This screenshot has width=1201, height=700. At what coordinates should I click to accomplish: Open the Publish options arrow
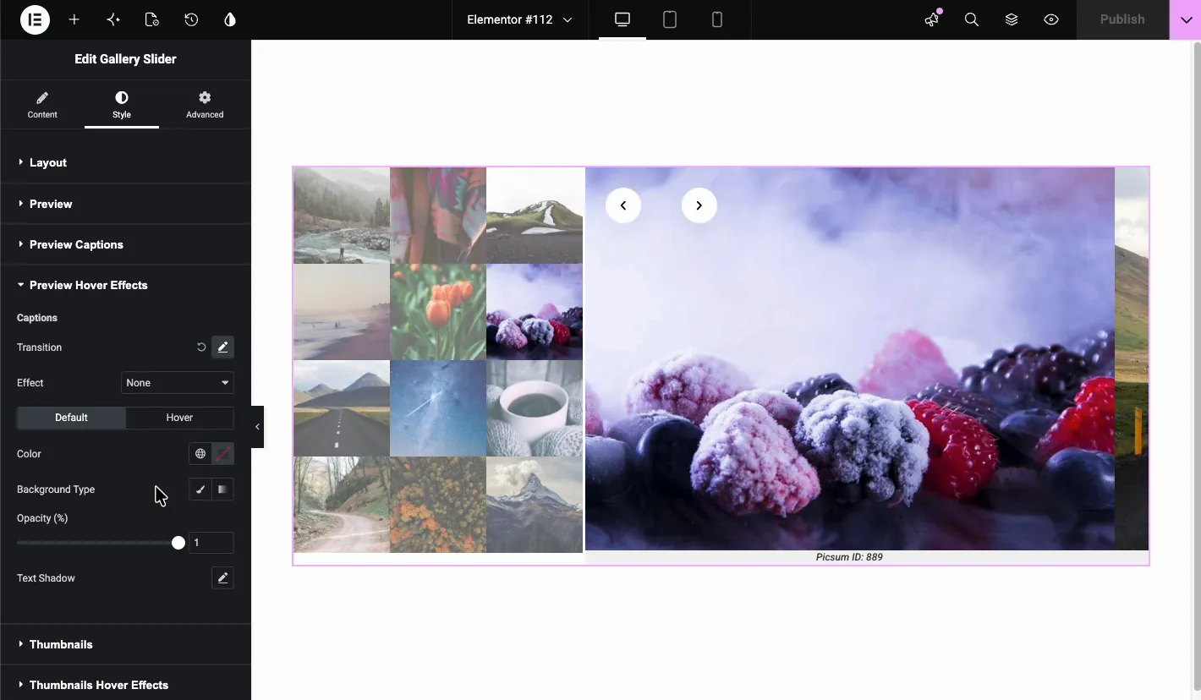1185,19
